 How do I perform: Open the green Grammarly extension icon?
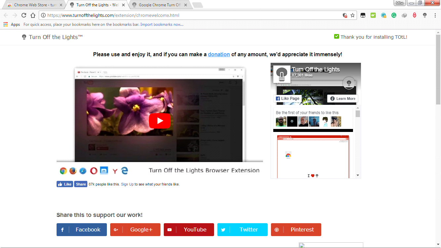pyautogui.click(x=394, y=15)
